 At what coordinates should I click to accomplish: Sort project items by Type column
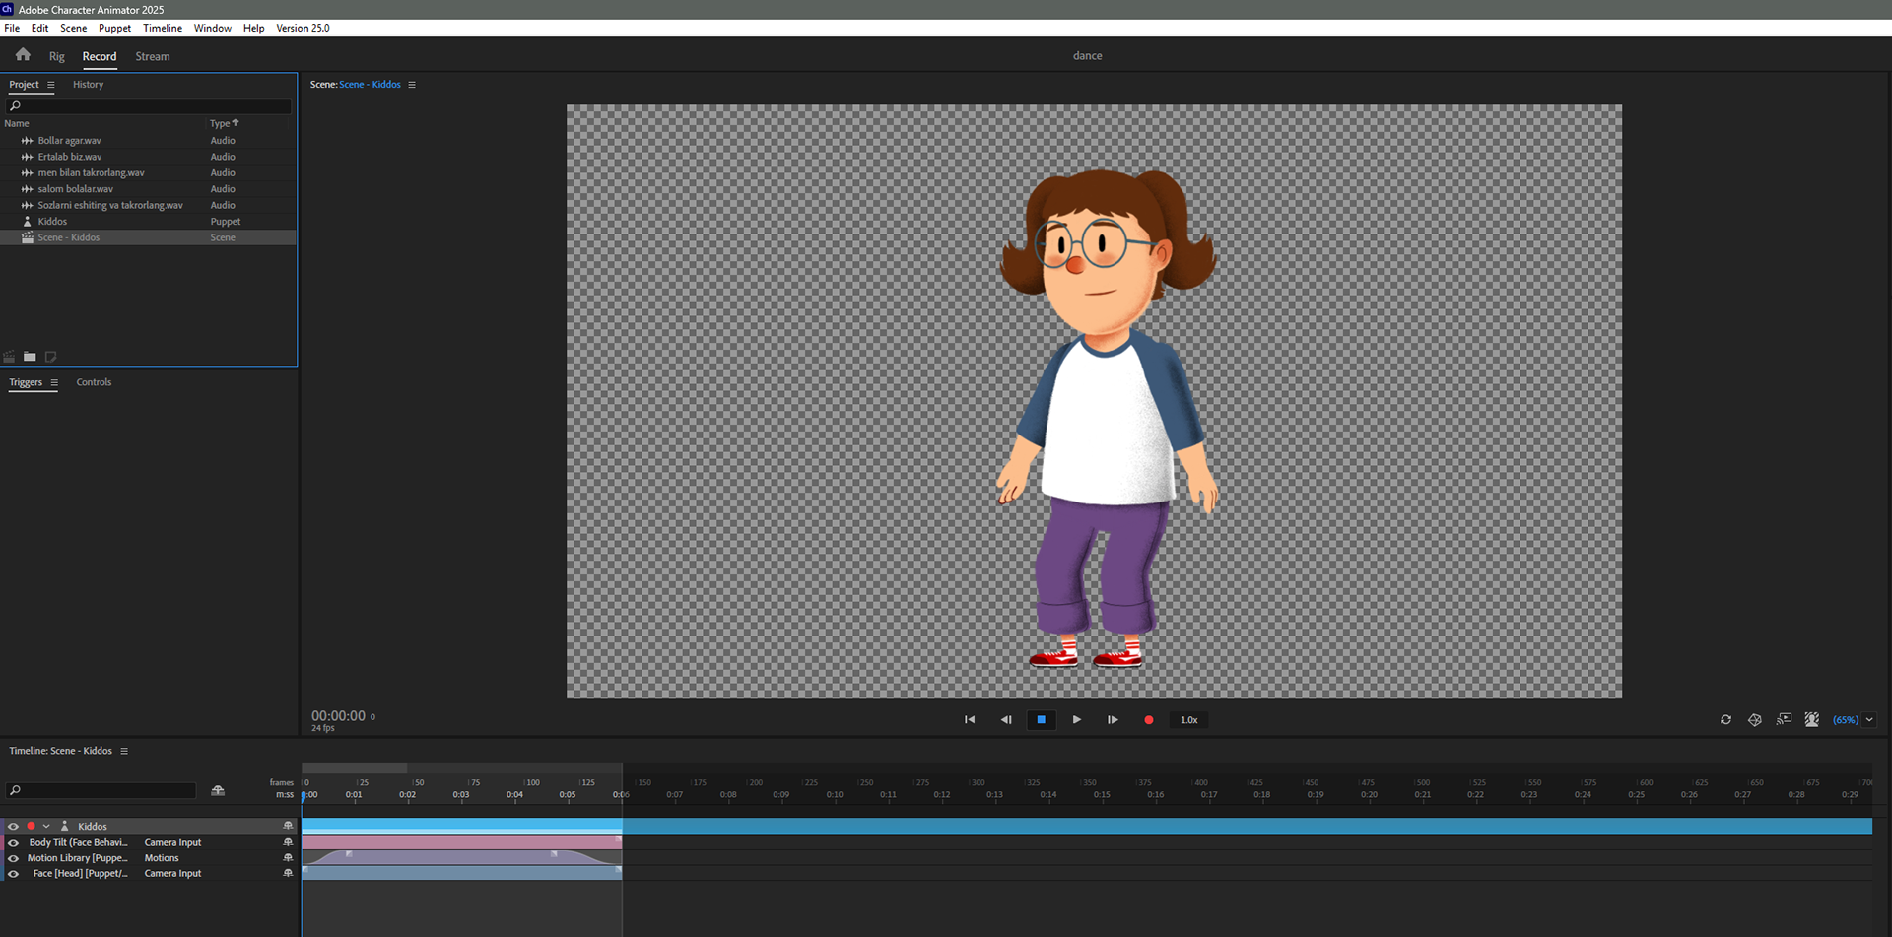tap(224, 123)
